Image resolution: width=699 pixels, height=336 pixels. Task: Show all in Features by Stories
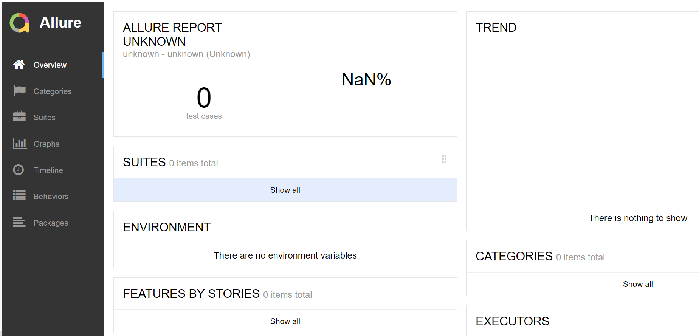(x=285, y=321)
